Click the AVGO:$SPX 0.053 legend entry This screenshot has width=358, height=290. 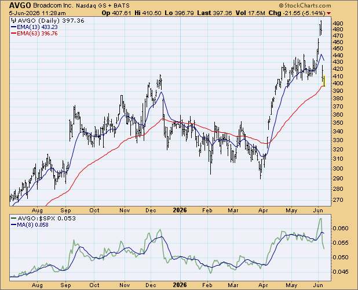[x=46, y=218]
